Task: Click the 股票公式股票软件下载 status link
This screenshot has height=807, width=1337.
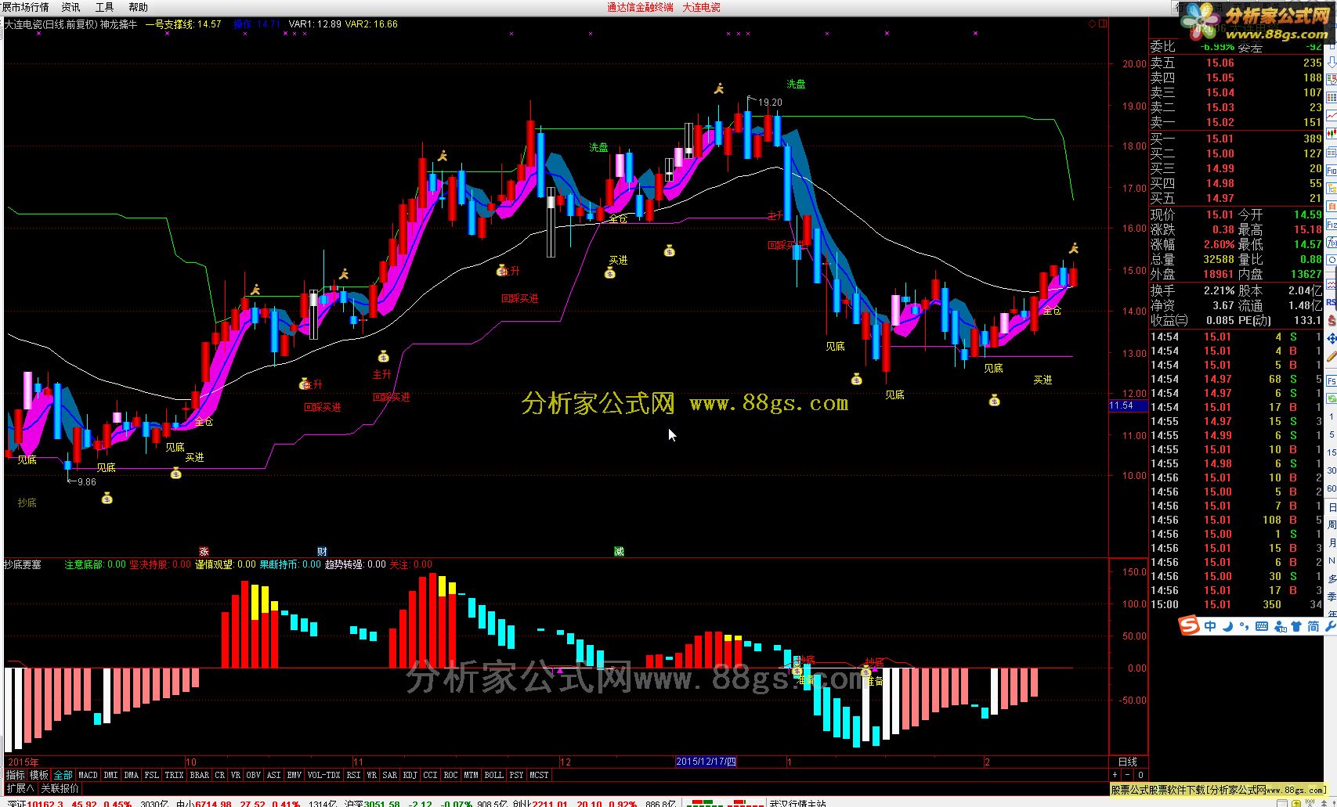Action: tap(1220, 790)
